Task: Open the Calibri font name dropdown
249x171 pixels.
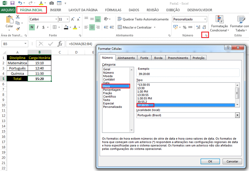Action: click(x=55, y=19)
